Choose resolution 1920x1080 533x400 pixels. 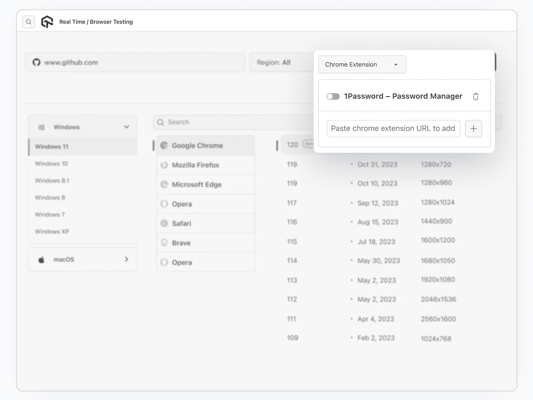coord(438,279)
